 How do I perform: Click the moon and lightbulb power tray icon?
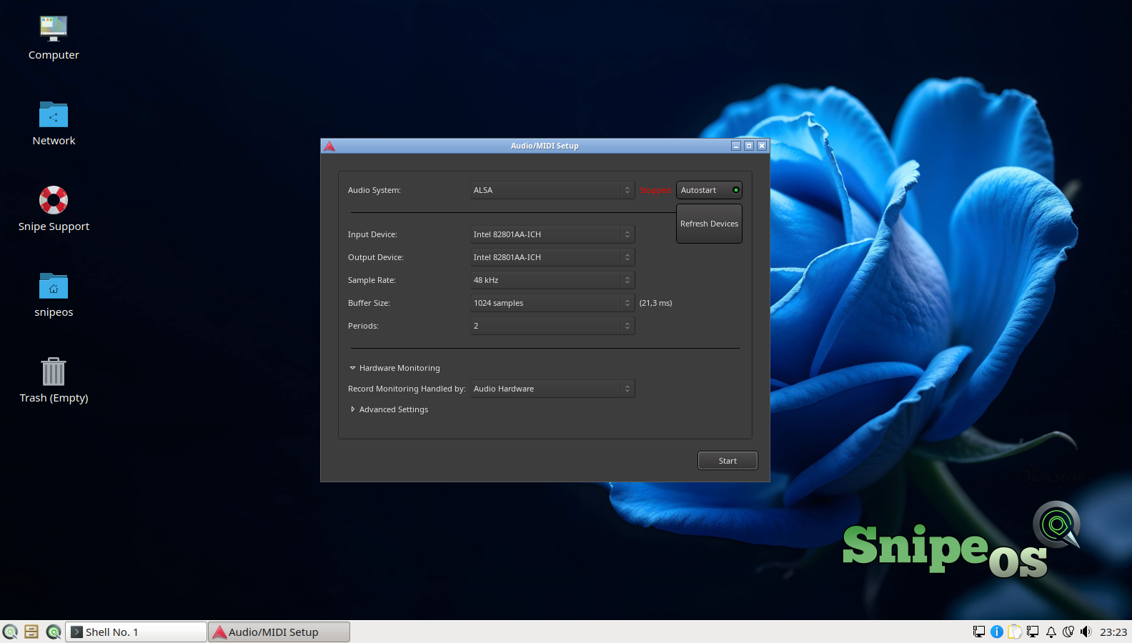[x=1068, y=632]
